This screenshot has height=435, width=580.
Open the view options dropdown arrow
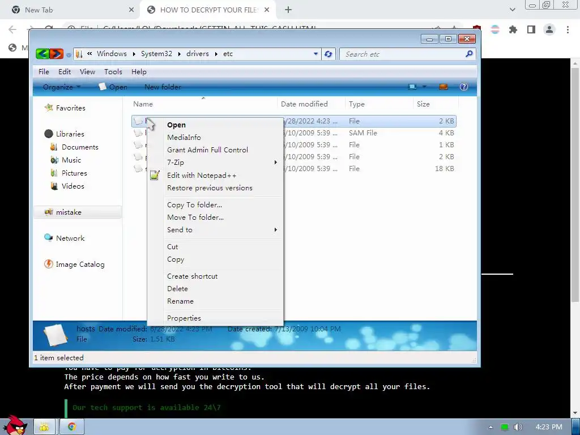pyautogui.click(x=424, y=87)
